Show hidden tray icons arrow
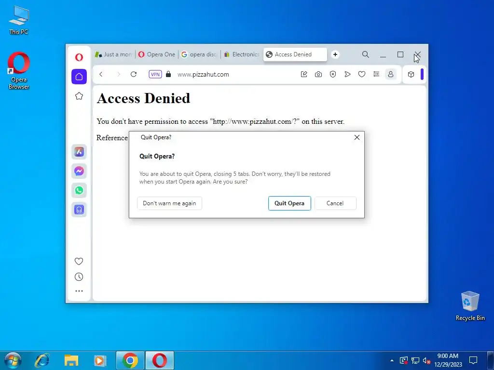 (x=392, y=360)
